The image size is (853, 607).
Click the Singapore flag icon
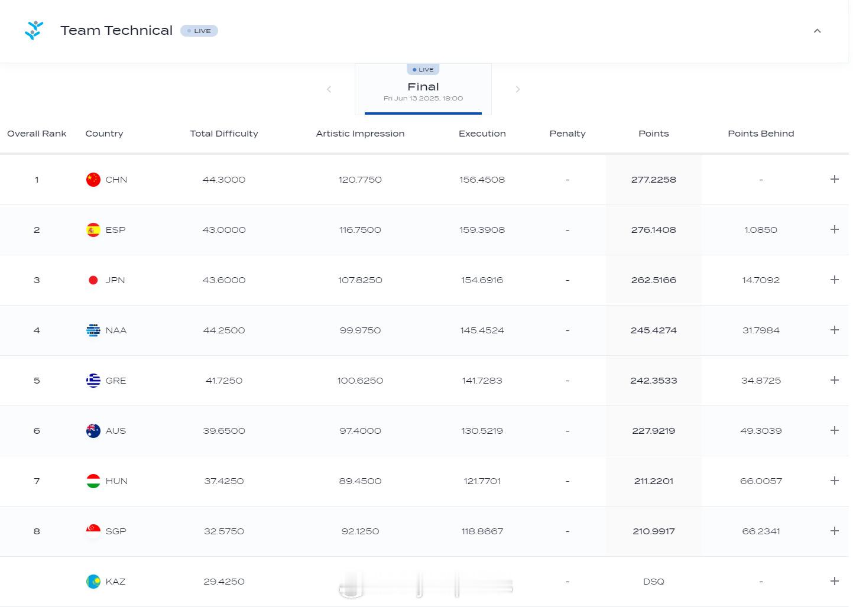pos(93,531)
